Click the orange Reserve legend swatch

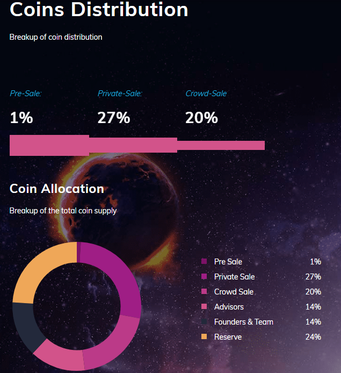[204, 336]
